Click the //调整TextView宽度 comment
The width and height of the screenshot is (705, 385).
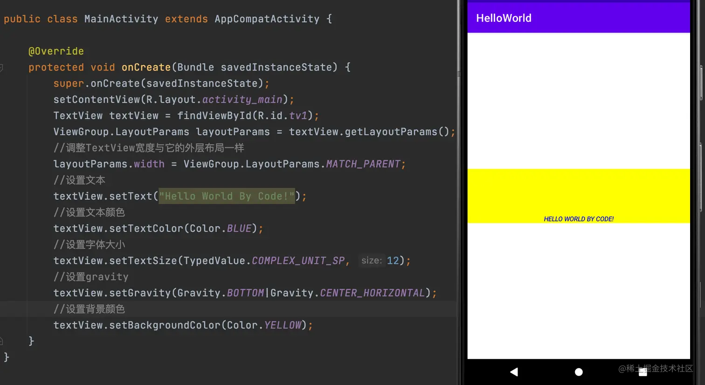(148, 148)
